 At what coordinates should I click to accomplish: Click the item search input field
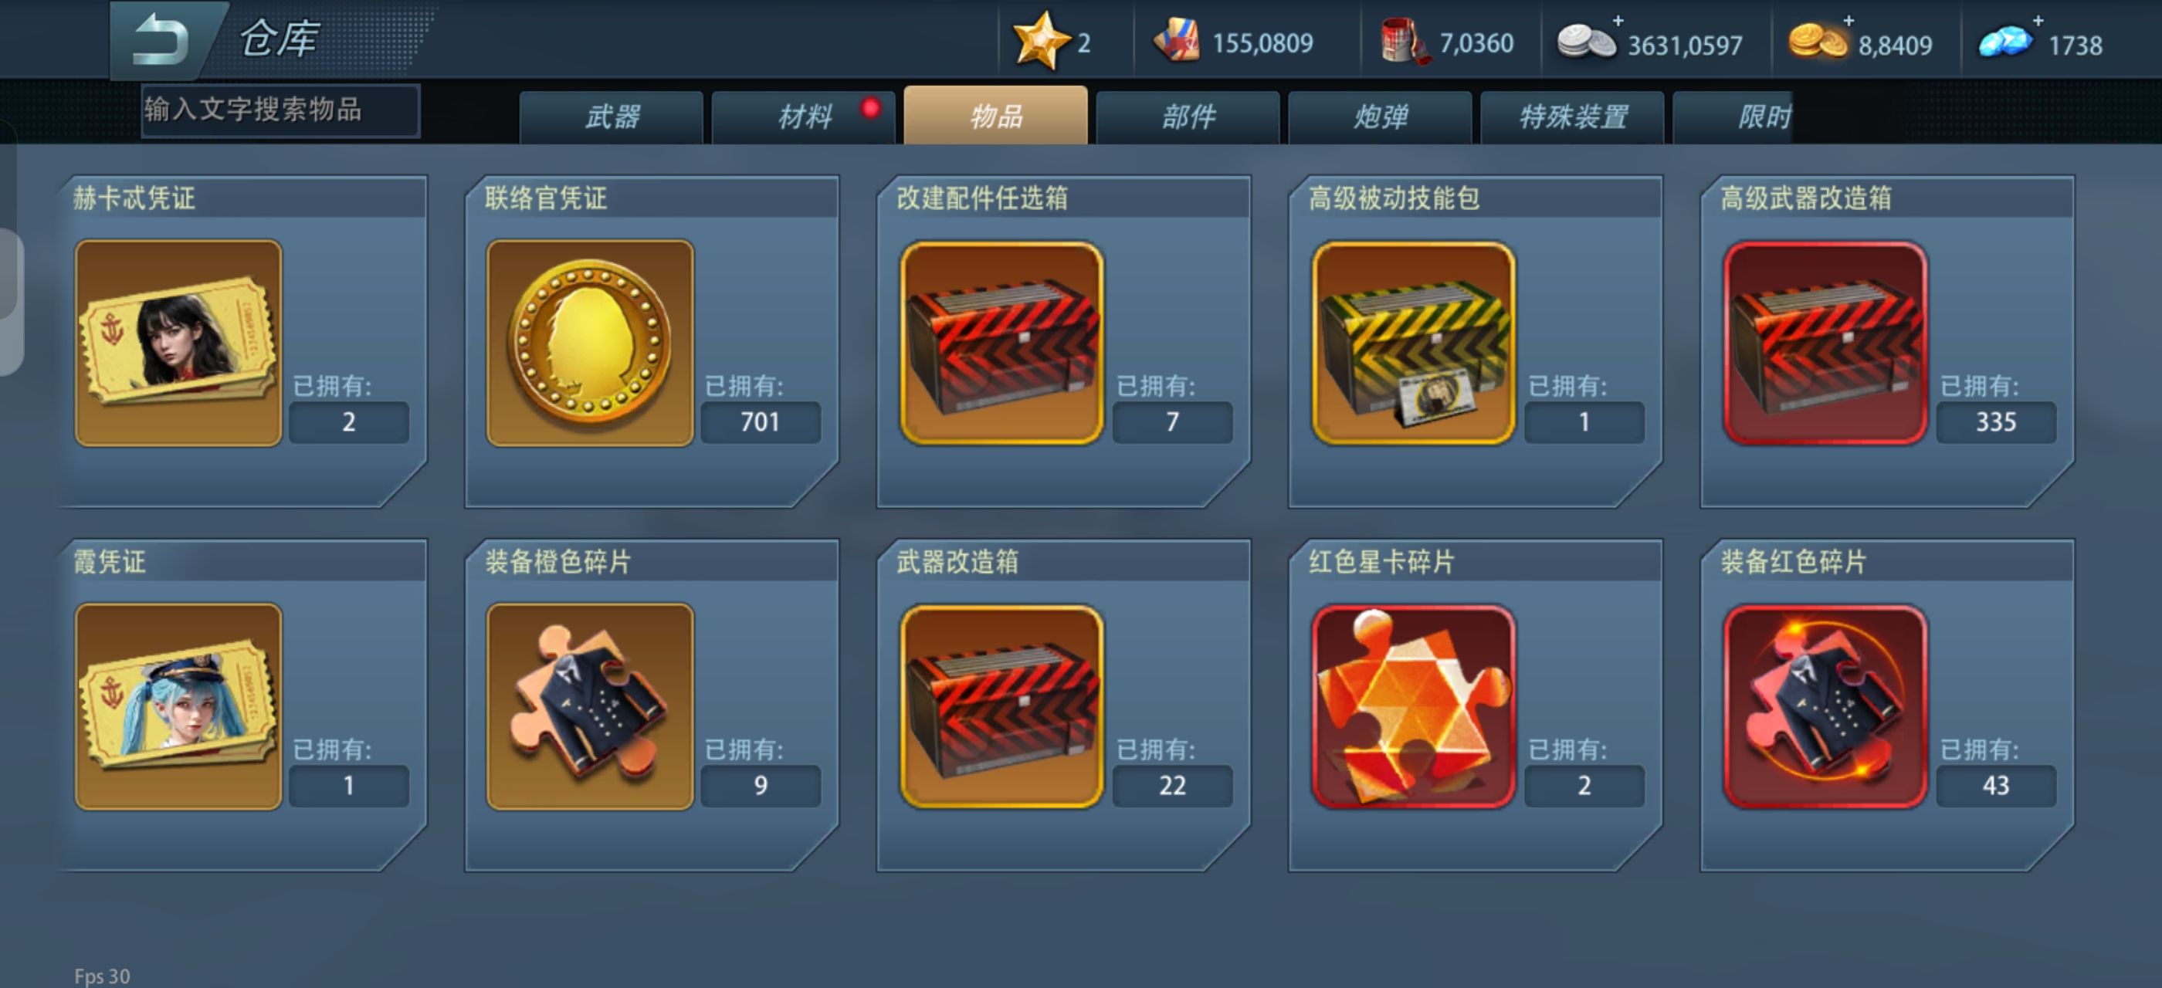280,110
